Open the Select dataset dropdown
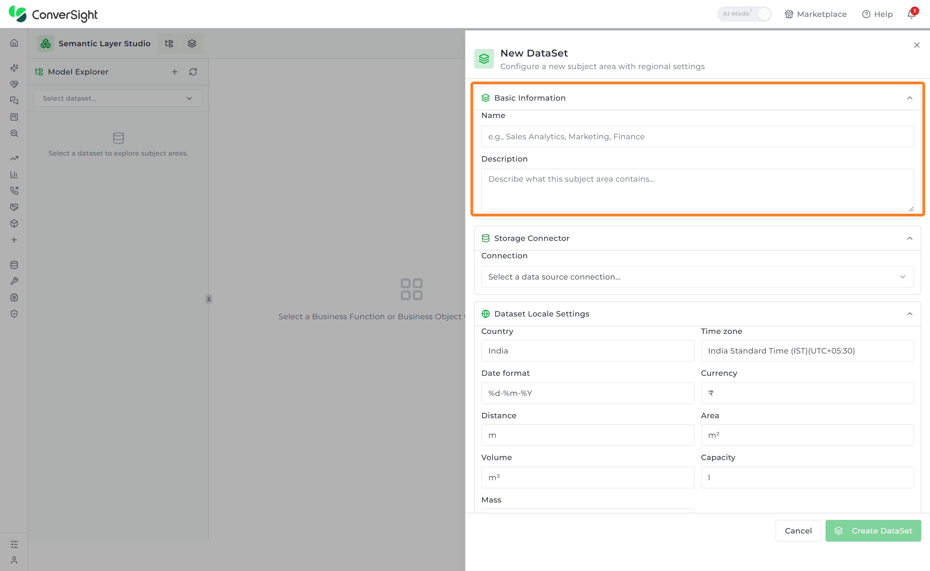The height and width of the screenshot is (571, 930). (x=118, y=98)
